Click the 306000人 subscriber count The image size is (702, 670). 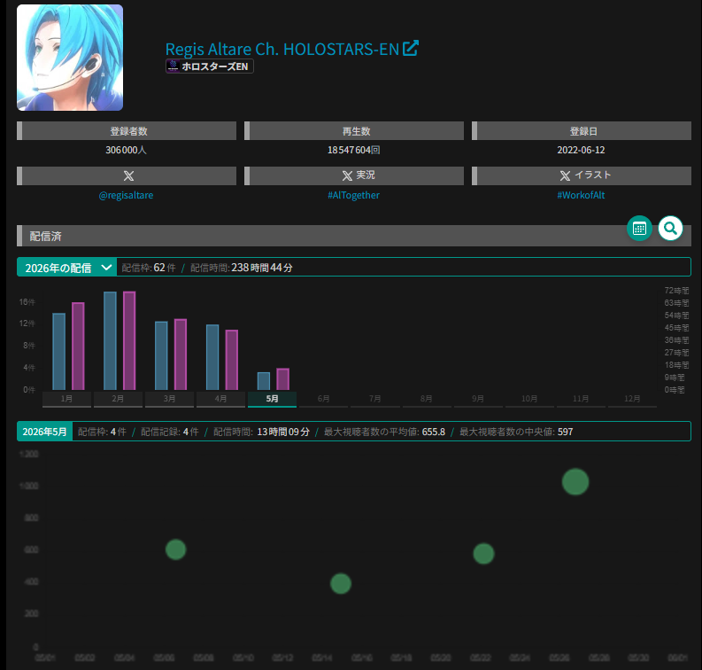pyautogui.click(x=126, y=150)
